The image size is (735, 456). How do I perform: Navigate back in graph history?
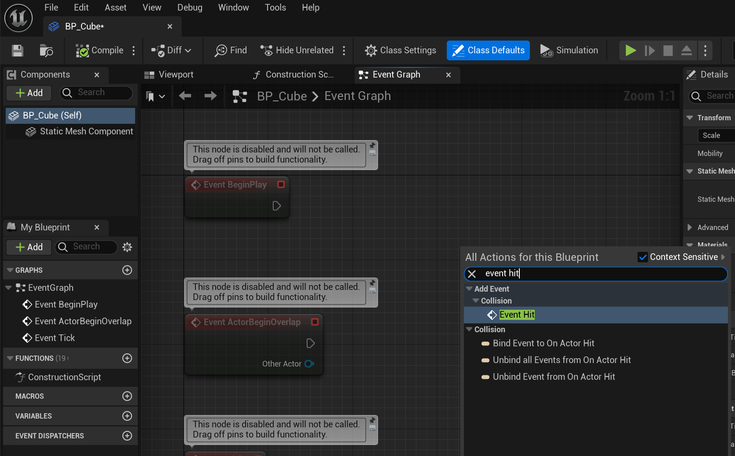pos(185,96)
